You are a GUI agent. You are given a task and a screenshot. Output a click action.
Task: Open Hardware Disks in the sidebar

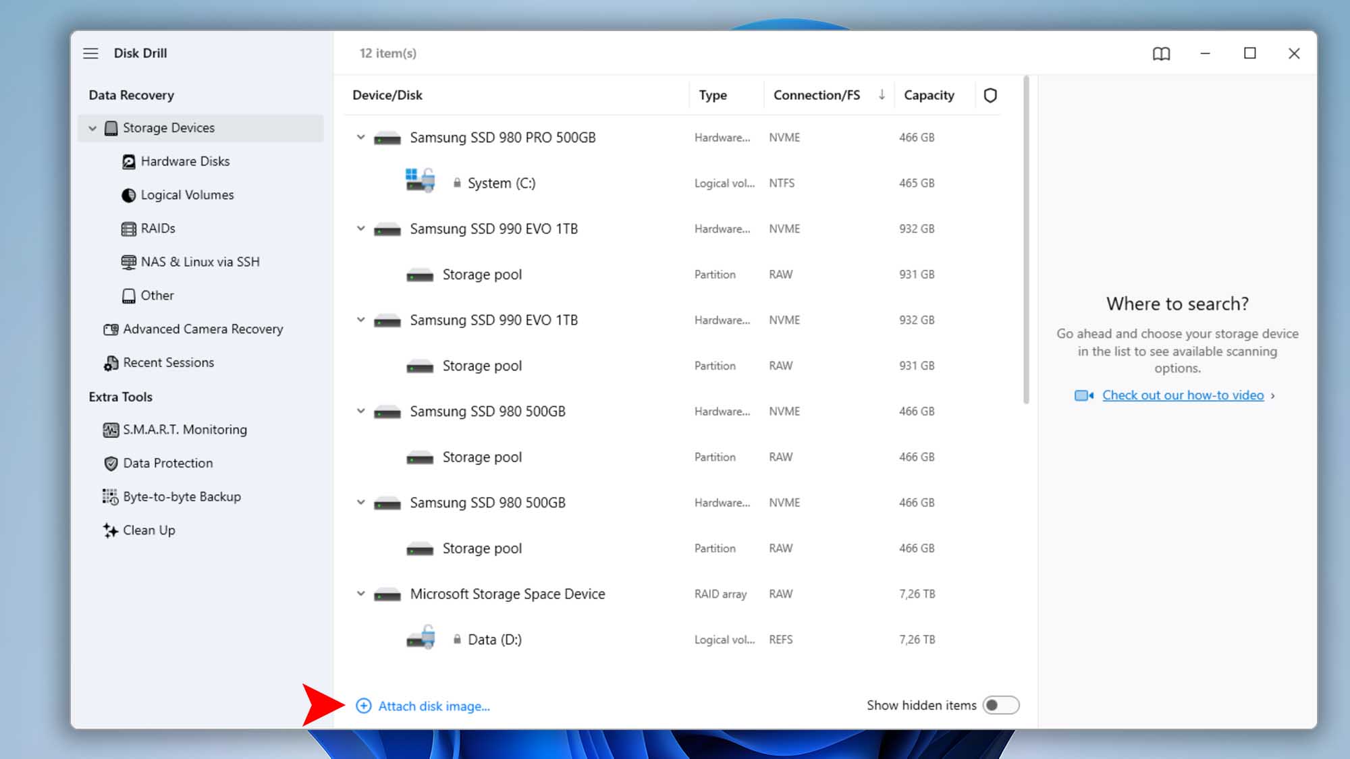185,161
